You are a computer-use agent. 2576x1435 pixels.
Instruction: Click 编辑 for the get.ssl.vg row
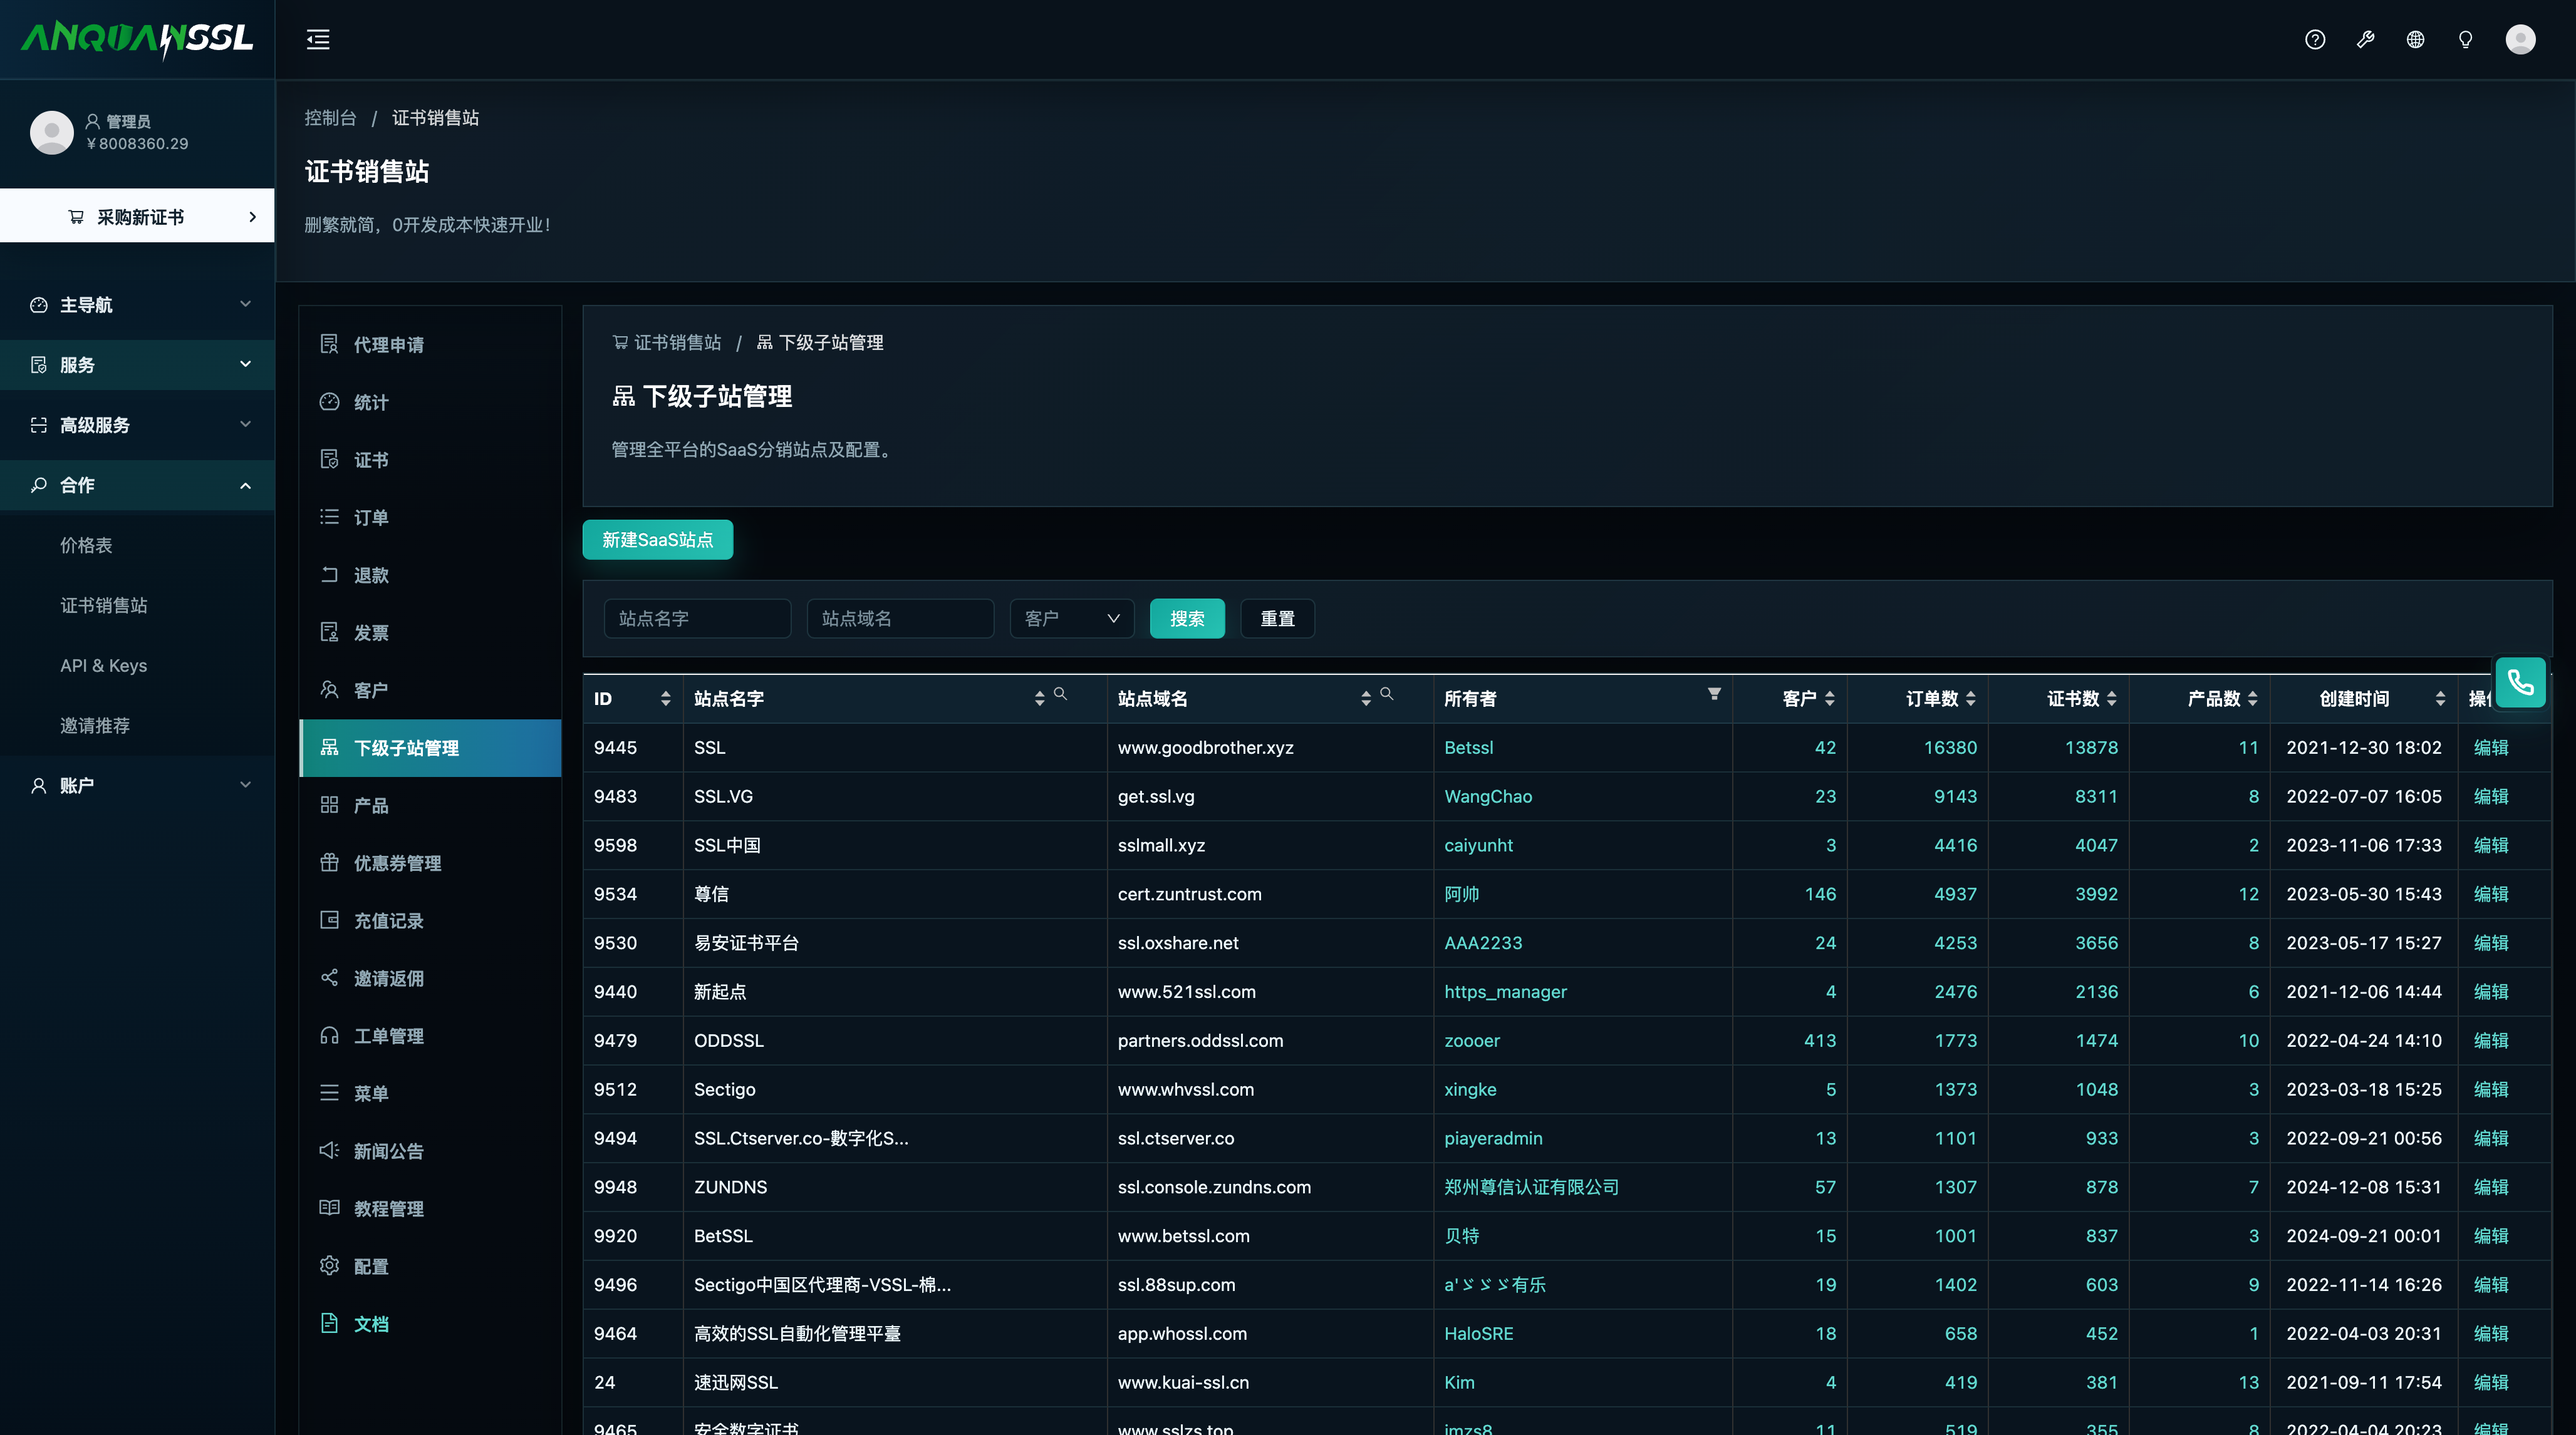pos(2490,796)
